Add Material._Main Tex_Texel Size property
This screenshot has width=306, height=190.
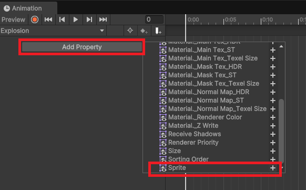[273, 58]
